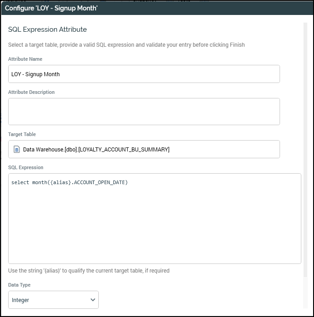The height and width of the screenshot is (317, 314).
Task: Click ACCOUNT_OPEN_DATE in the SQL expression
Action: [x=101, y=182]
